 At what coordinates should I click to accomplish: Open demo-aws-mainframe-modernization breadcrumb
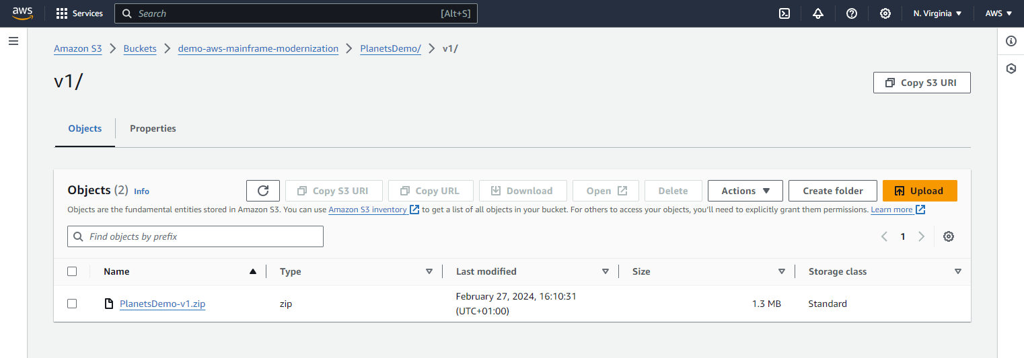tap(258, 48)
